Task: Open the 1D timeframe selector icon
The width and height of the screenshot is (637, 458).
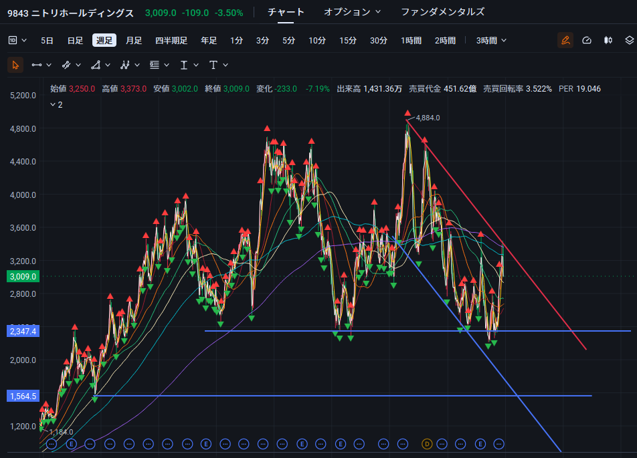Action: [13, 40]
